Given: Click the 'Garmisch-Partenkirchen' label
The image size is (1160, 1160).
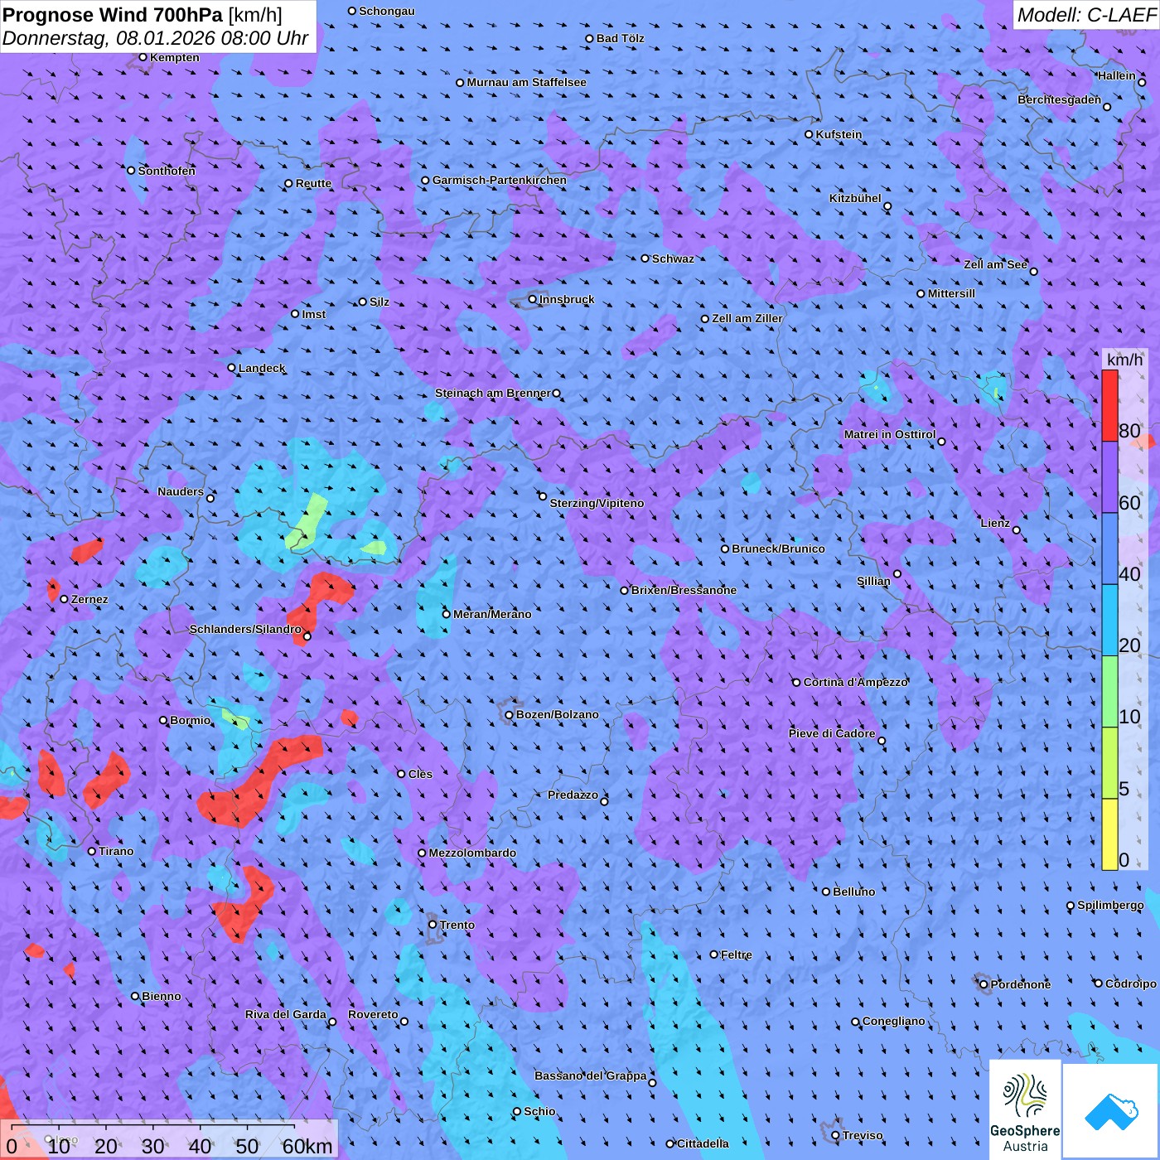Looking at the screenshot, I should (500, 180).
